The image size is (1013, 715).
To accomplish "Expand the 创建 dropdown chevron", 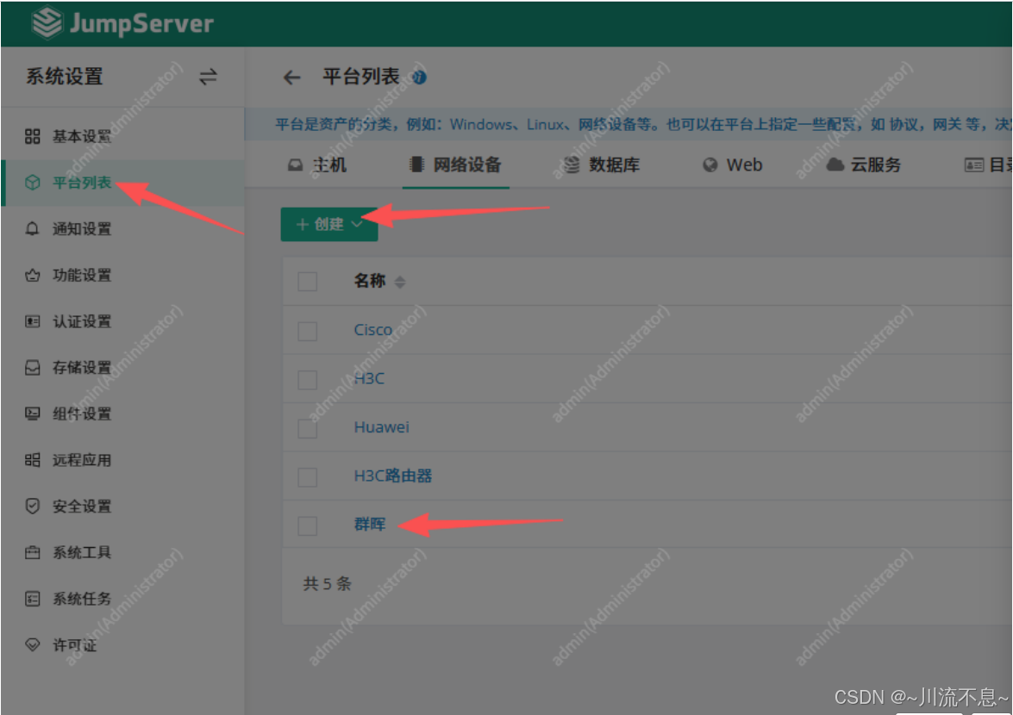I will coord(357,224).
